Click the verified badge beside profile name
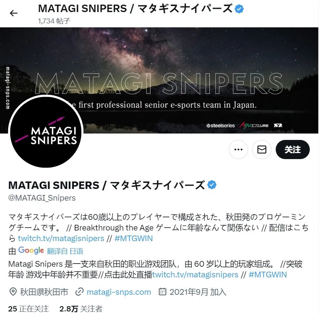Viewport: 319px width, 315px height. point(212,185)
